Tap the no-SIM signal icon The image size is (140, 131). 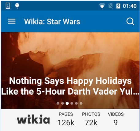110,6
